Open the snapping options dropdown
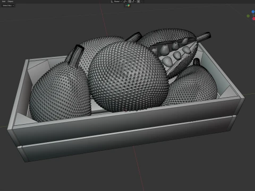255x191 pixels. pos(134,2)
